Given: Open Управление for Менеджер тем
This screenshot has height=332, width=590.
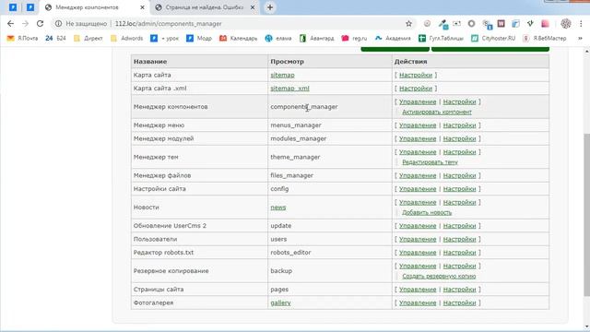Looking at the screenshot, I should (x=418, y=151).
